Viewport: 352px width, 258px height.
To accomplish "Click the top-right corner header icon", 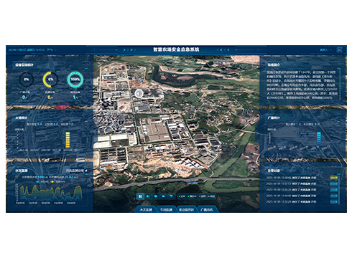I will coord(339,50).
